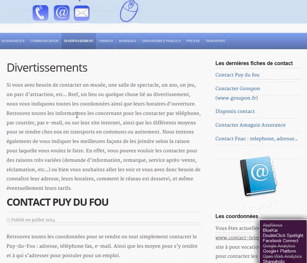Click the blue telephone icon
This screenshot has height=263, width=307.
[x=41, y=13]
